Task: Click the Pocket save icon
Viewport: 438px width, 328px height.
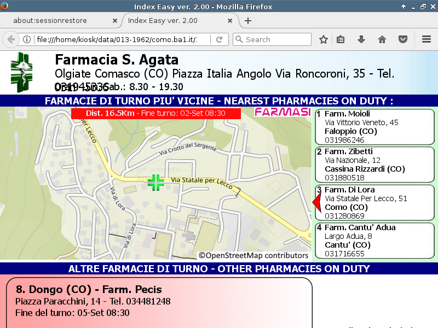Action: click(x=402, y=39)
